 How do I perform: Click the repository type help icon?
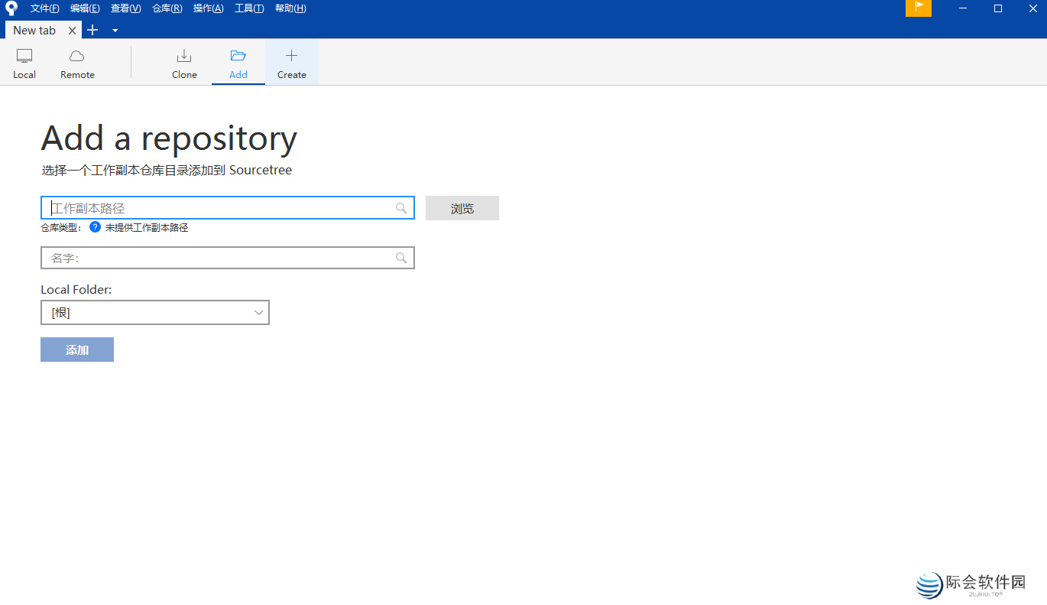coord(94,226)
